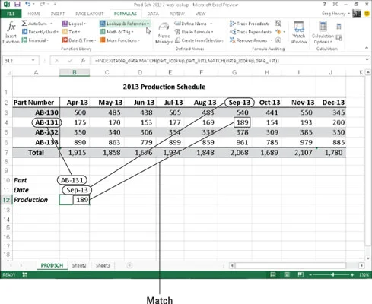Click inside the formula bar text
Viewport: 372px width, 304px height.
[x=187, y=61]
